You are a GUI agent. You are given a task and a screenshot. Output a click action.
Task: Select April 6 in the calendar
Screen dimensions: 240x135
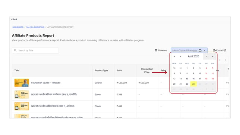[174, 73]
